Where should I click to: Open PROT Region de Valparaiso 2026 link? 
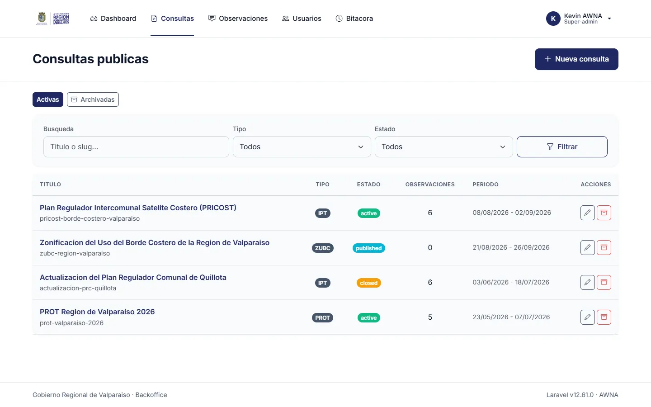pos(97,312)
